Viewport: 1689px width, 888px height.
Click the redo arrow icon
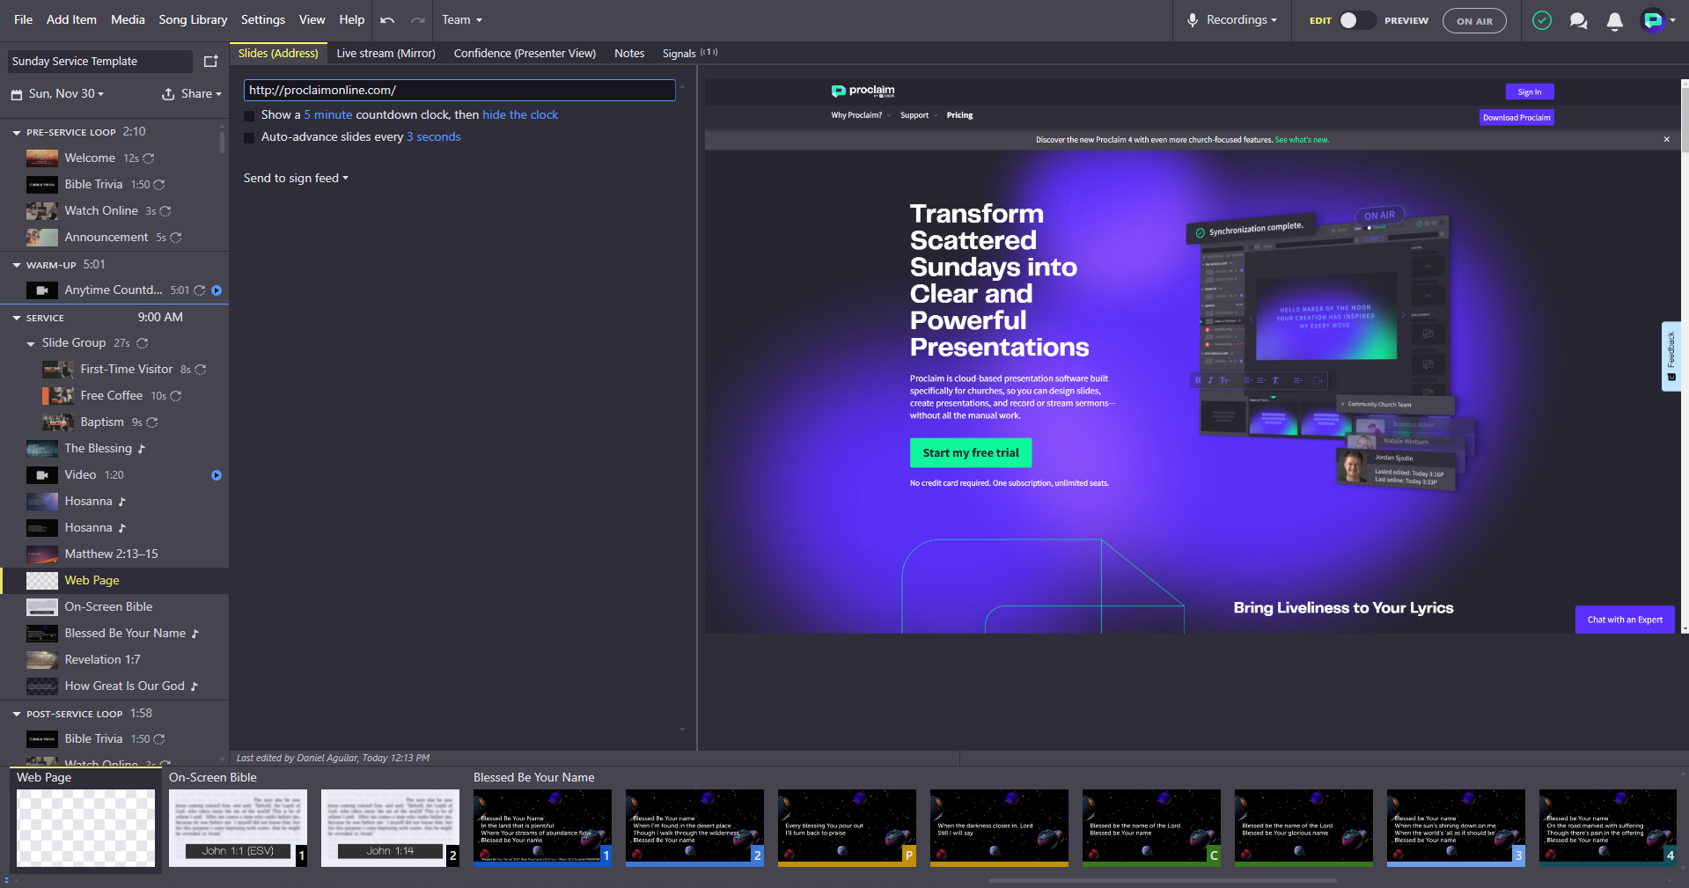coord(418,20)
